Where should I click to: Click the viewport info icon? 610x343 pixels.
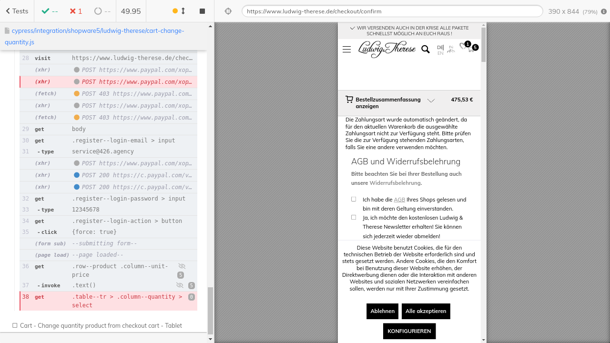pos(604,11)
